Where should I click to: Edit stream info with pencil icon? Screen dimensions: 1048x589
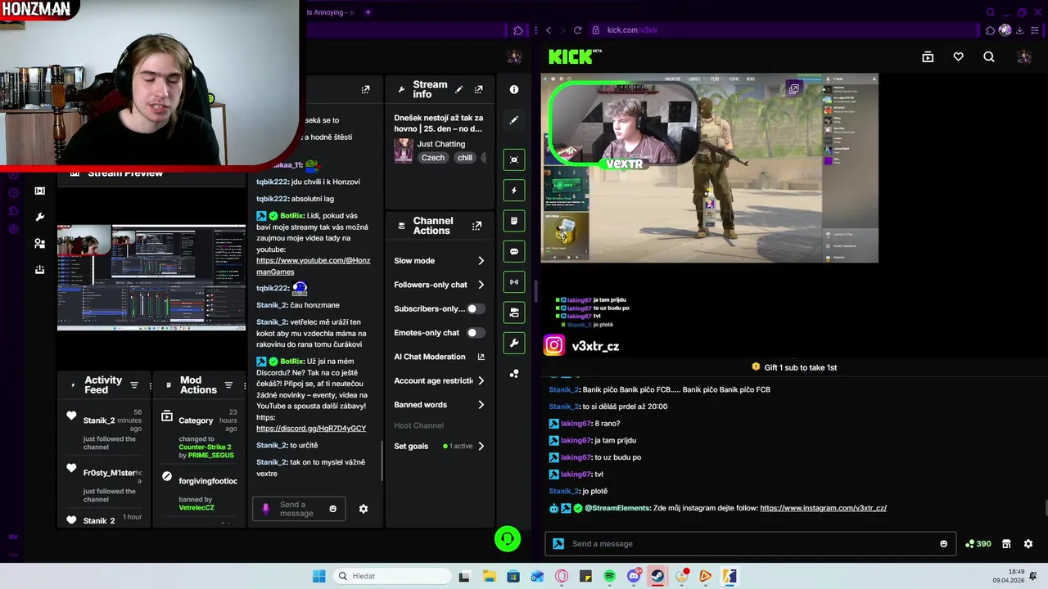click(x=458, y=89)
